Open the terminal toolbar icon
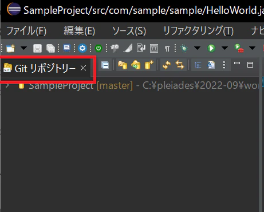Screen dimensions: 264x212 coord(66,48)
